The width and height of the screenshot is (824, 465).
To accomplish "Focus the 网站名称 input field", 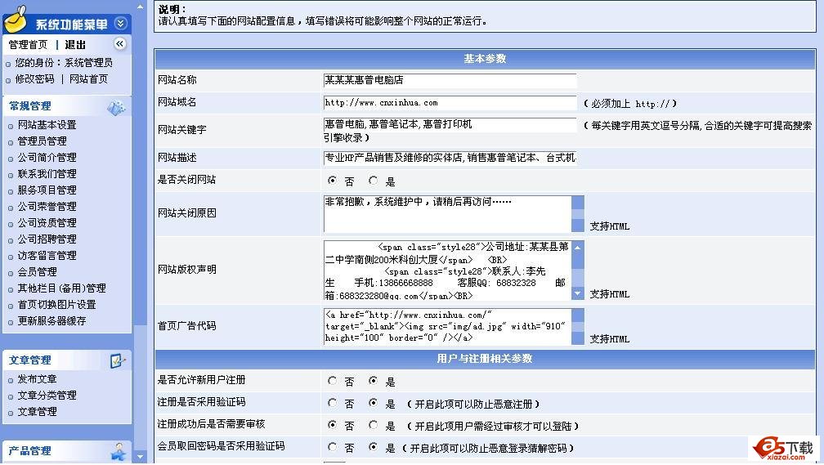I will (x=450, y=80).
